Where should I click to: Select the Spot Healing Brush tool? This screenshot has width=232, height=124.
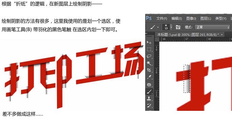[x=149, y=85]
